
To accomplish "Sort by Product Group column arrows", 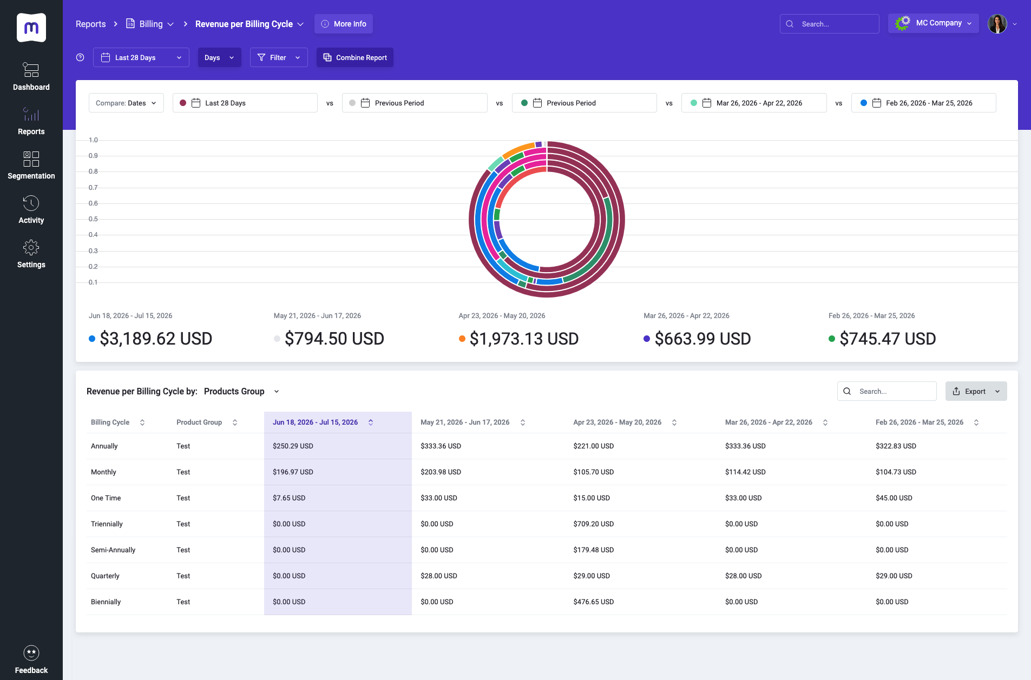I will pos(235,422).
